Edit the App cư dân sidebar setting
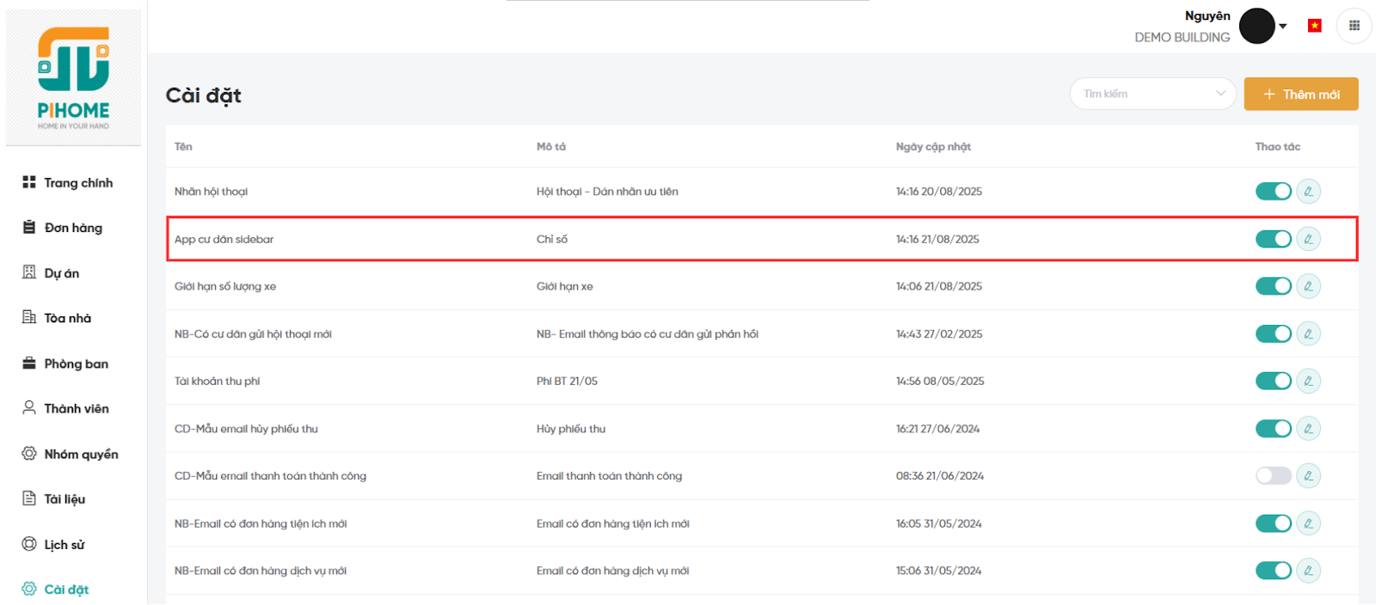The width and height of the screenshot is (1376, 605). pos(1308,239)
